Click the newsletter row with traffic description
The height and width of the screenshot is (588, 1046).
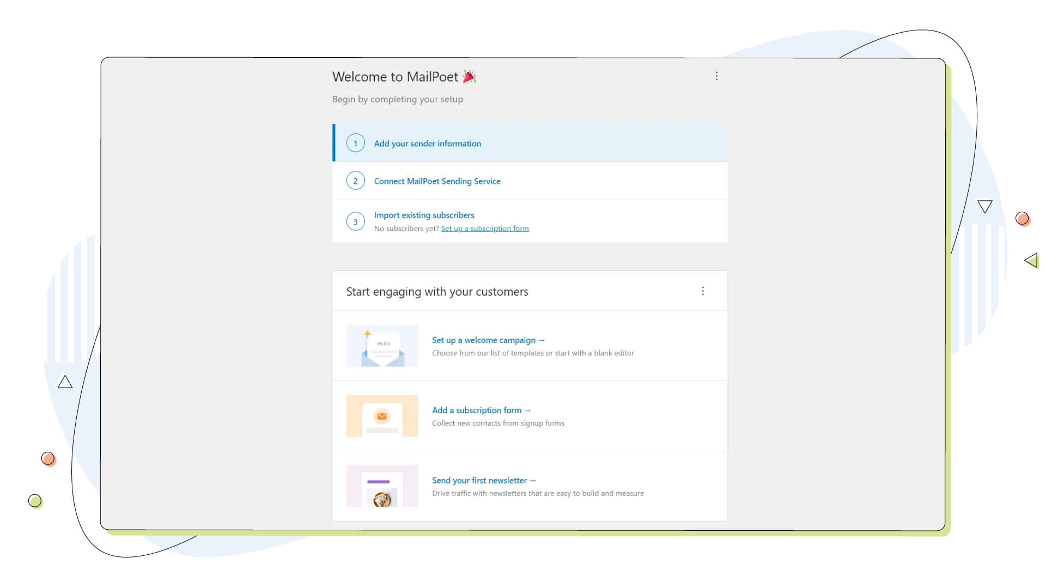(537, 493)
